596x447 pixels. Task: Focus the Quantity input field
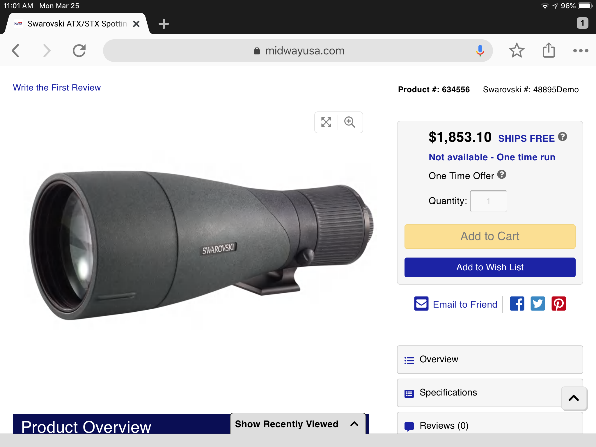488,201
